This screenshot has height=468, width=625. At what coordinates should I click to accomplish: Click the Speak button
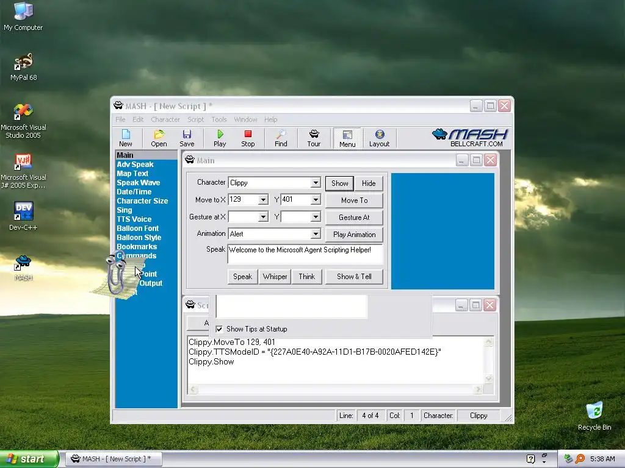[242, 277]
